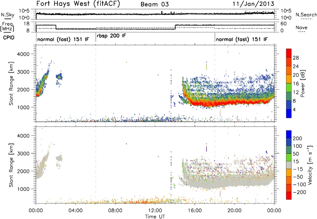The height and width of the screenshot is (219, 317).
Task: Select the 'N.Search' legend label
Action: (306, 15)
